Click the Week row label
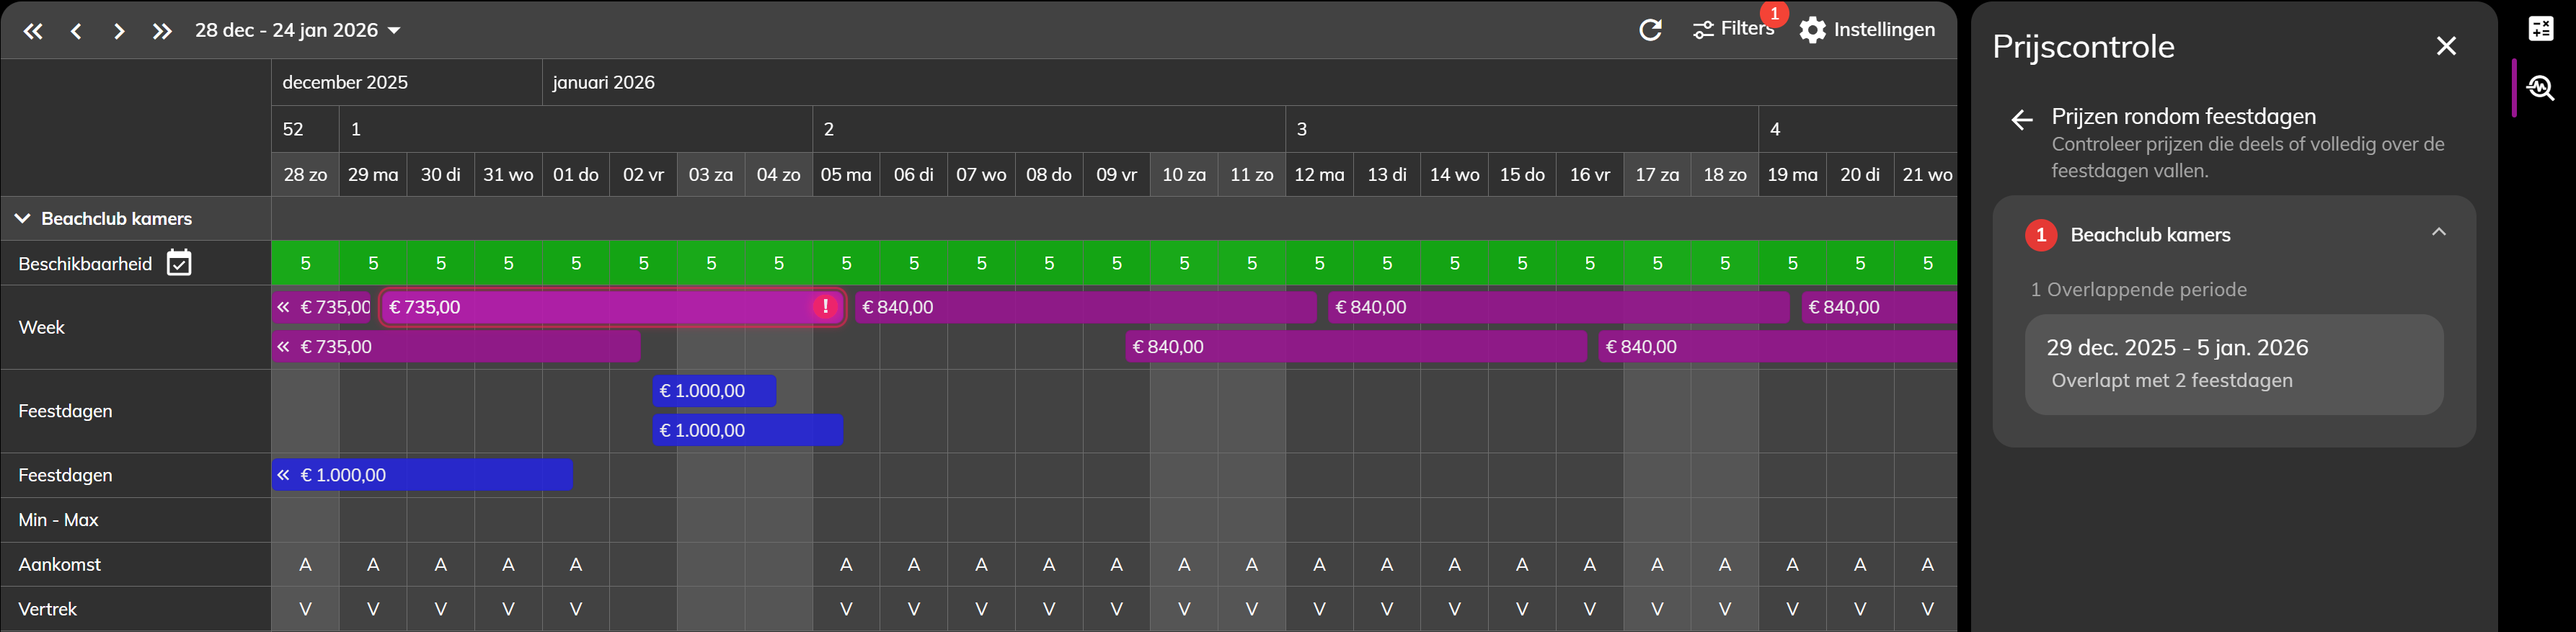 pyautogui.click(x=42, y=327)
